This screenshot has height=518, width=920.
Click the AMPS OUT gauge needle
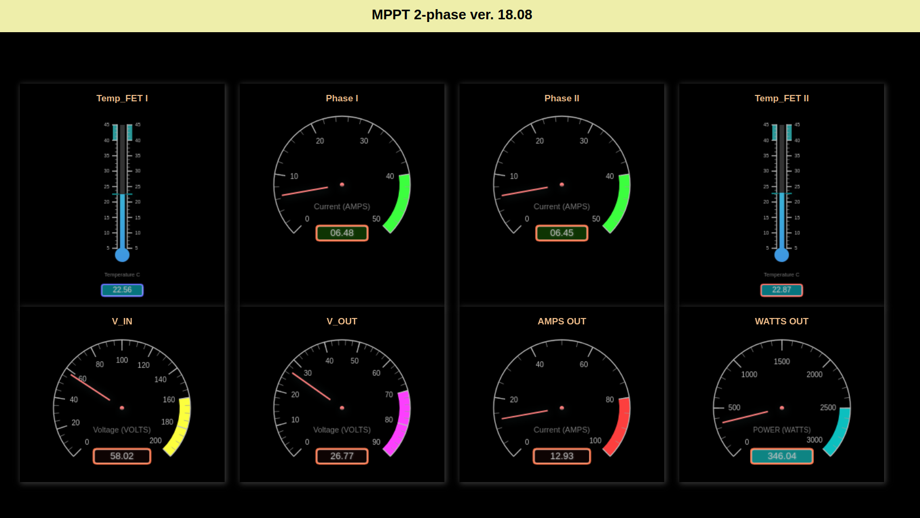pyautogui.click(x=525, y=415)
